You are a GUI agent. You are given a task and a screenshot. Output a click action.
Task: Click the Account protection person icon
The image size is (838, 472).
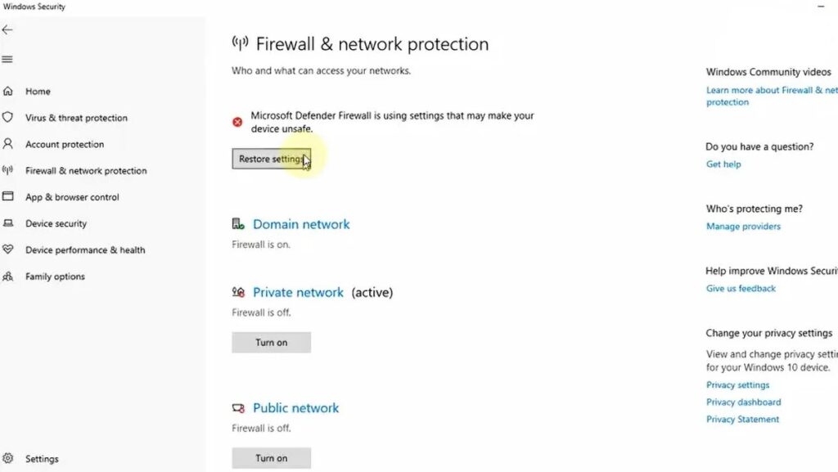[8, 144]
